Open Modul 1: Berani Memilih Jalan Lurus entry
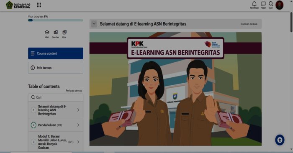Screen dimensions: 293x153 56,142
